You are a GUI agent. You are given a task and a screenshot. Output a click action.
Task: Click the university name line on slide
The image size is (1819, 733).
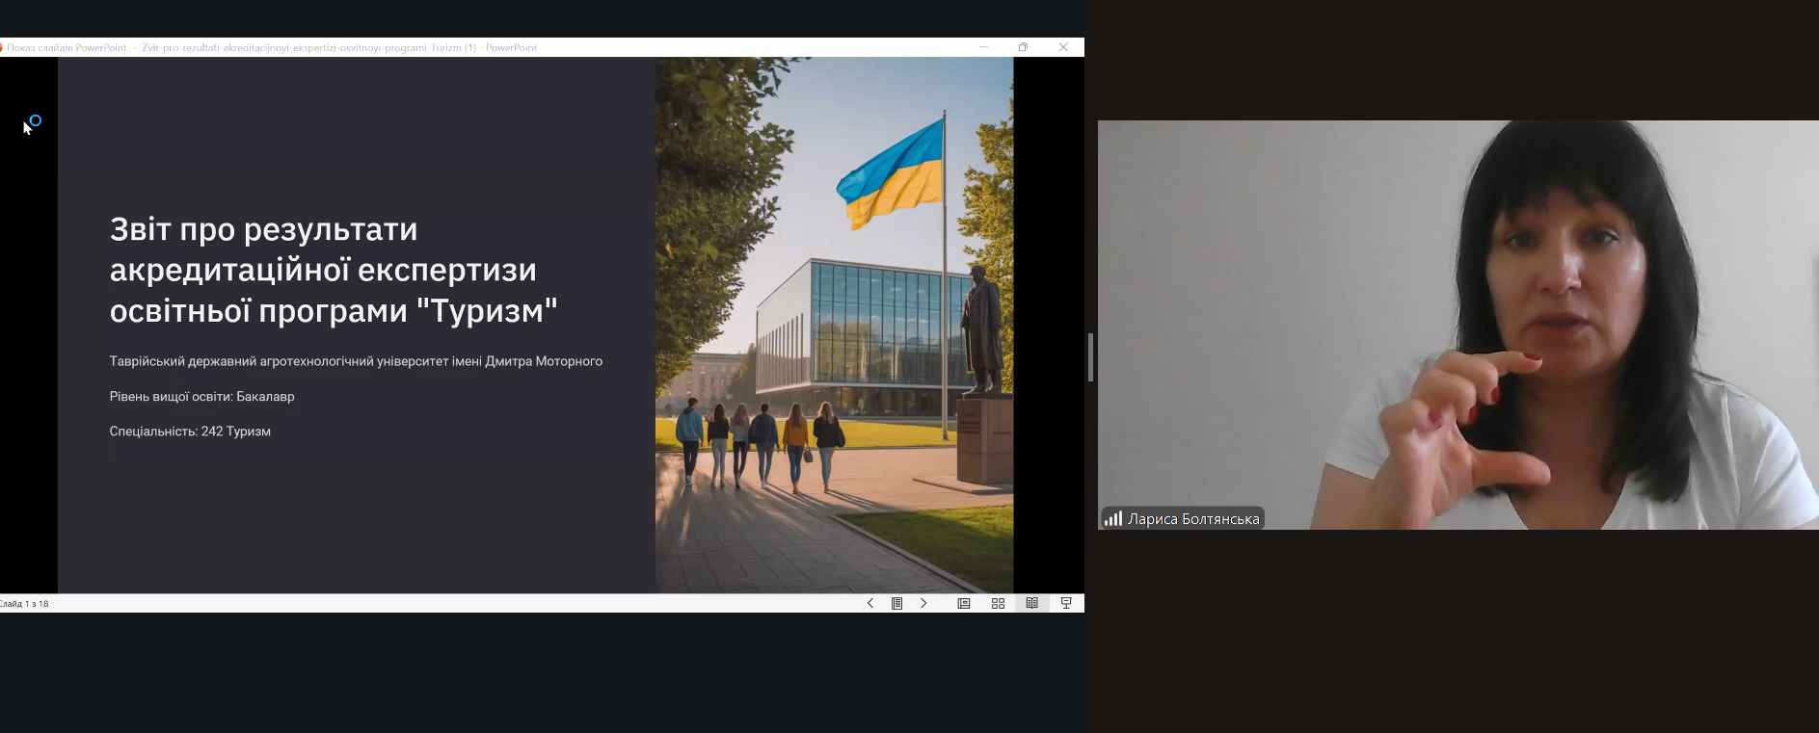(x=356, y=361)
